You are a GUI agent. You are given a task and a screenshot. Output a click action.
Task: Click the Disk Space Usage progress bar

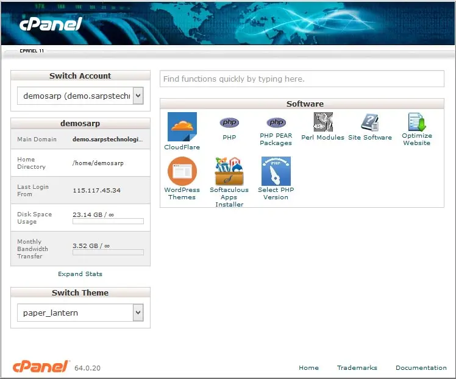(x=108, y=221)
